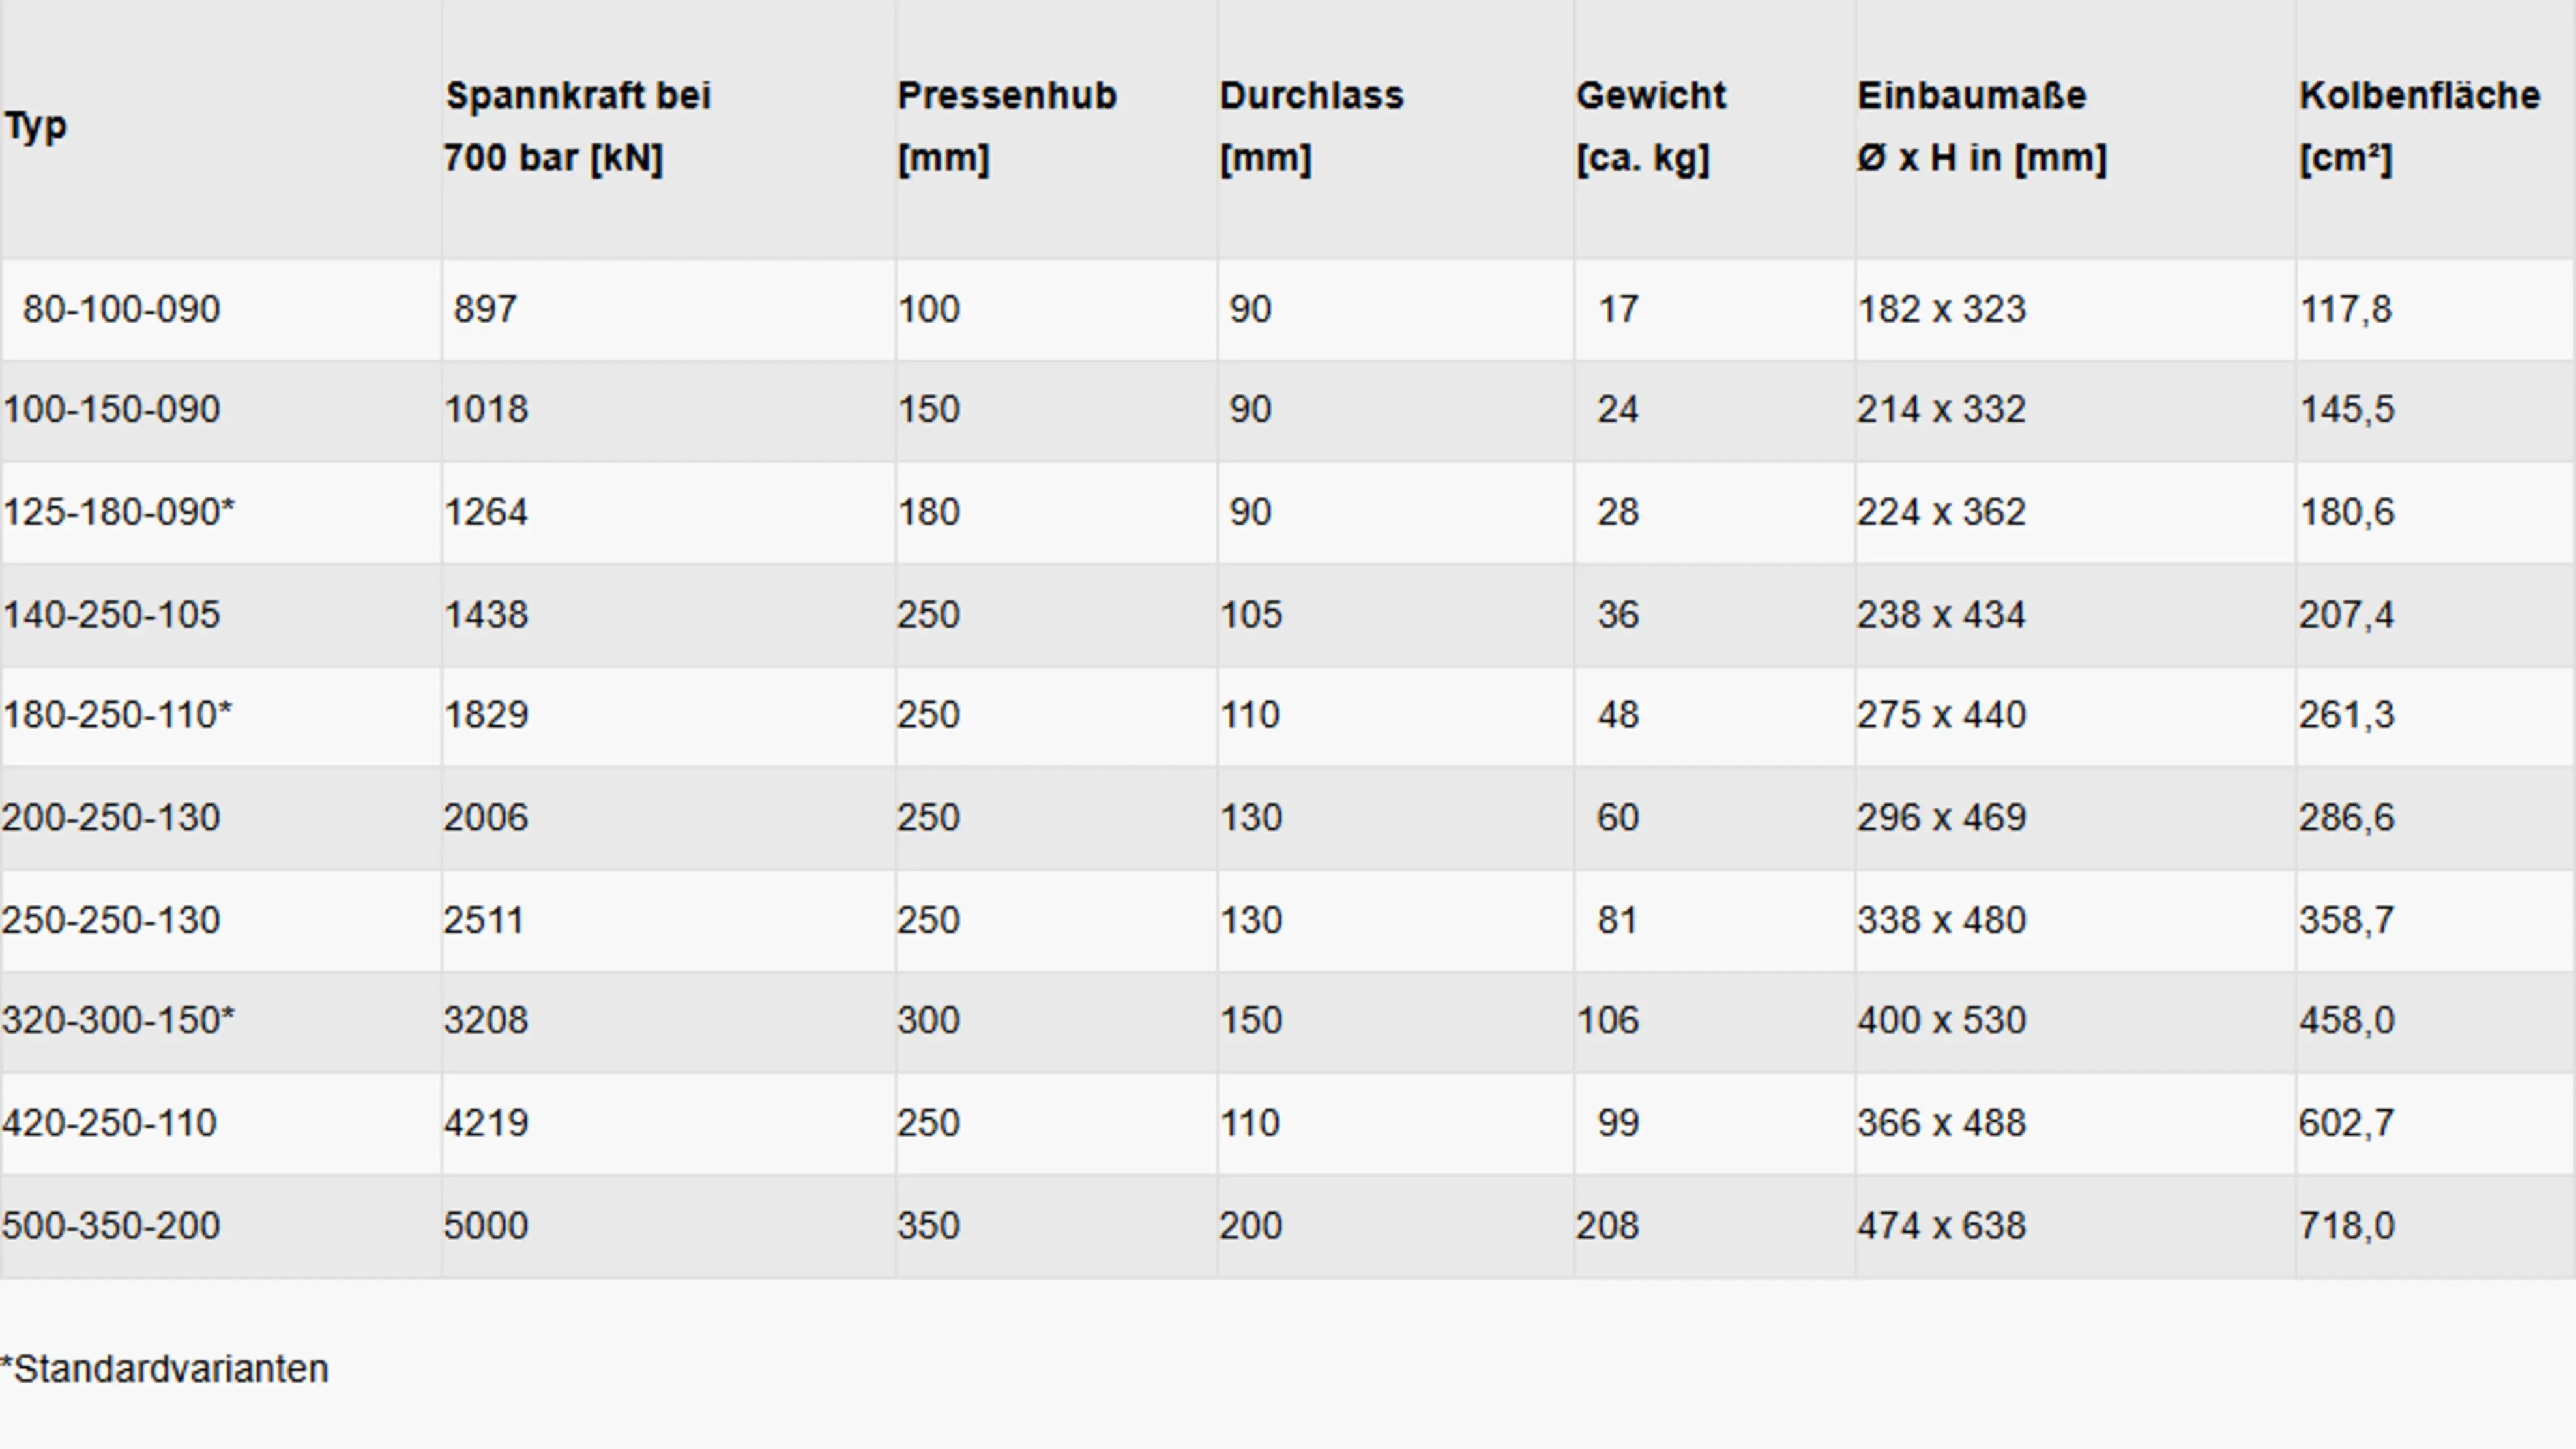Click the weight value 208

pyautogui.click(x=1608, y=1226)
